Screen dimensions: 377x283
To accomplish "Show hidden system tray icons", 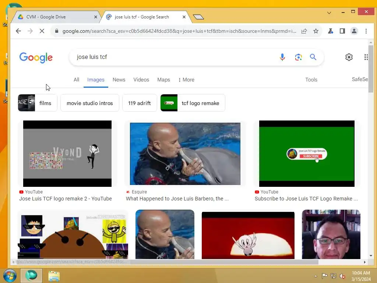I will tap(316, 276).
